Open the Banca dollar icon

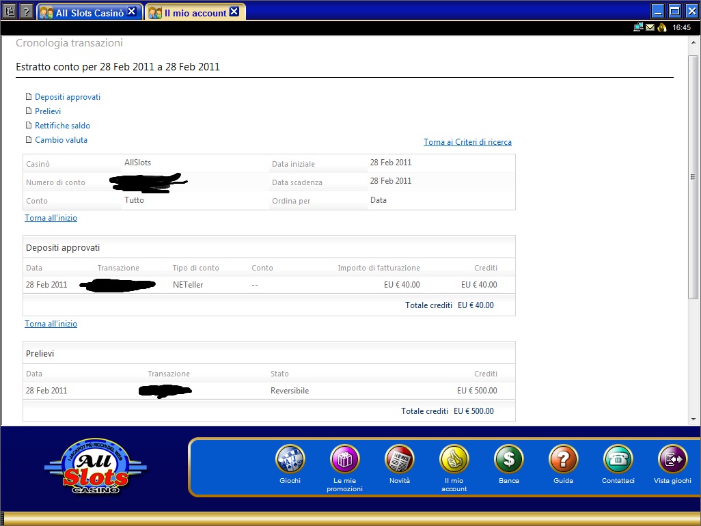tap(509, 459)
